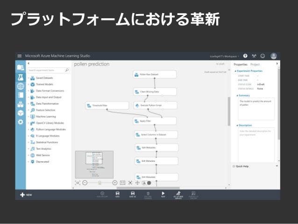Click the canvas horizontal scrollbar
Viewport: 298px width, 224px height.
click(x=148, y=188)
